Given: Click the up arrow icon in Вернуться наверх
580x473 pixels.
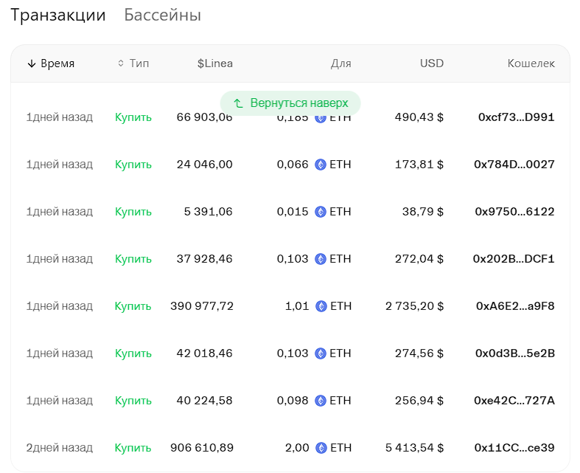Looking at the screenshot, I should [x=238, y=103].
